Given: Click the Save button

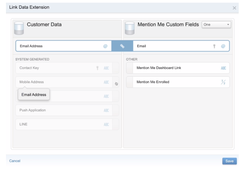Looking at the screenshot, I should (x=229, y=161).
